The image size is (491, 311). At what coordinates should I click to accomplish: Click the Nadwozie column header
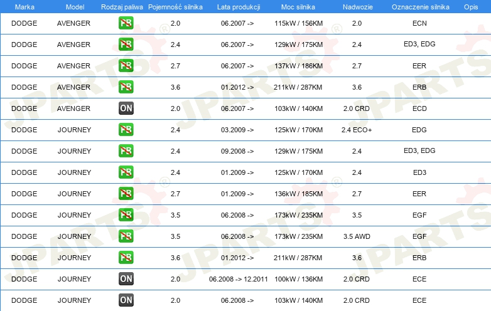pos(358,7)
